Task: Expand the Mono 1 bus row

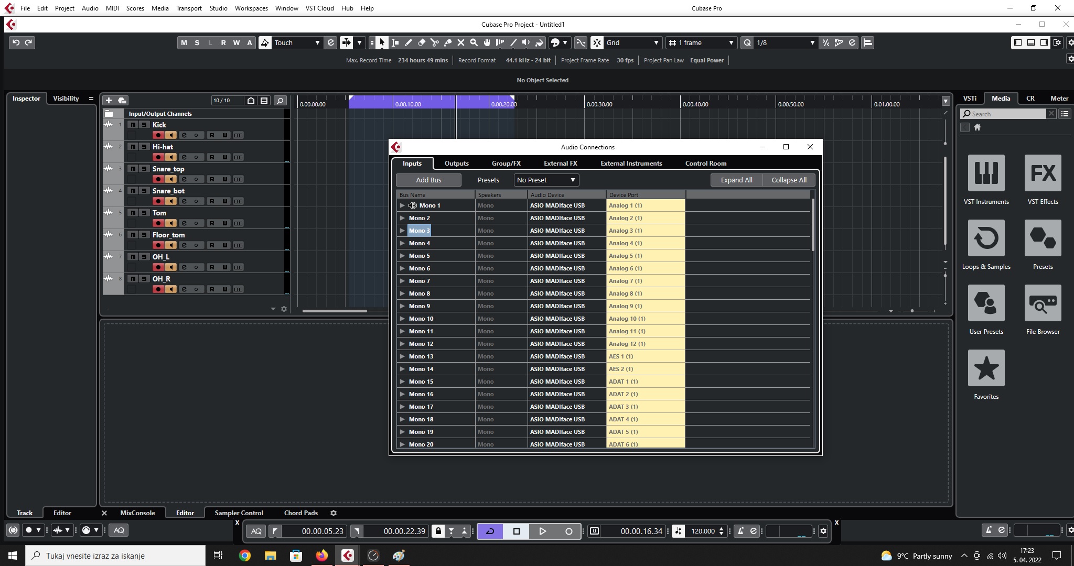Action: (x=402, y=205)
